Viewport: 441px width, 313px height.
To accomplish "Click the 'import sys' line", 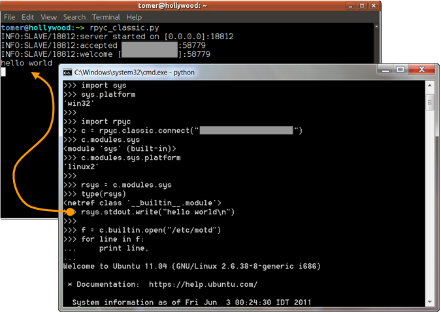I will [x=95, y=86].
